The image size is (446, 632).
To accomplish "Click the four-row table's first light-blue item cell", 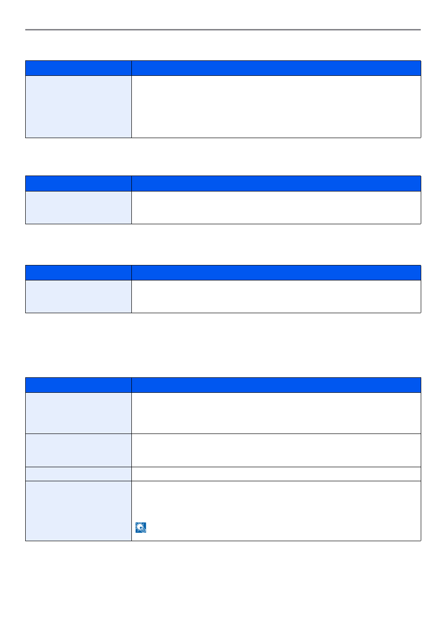I will (x=79, y=413).
